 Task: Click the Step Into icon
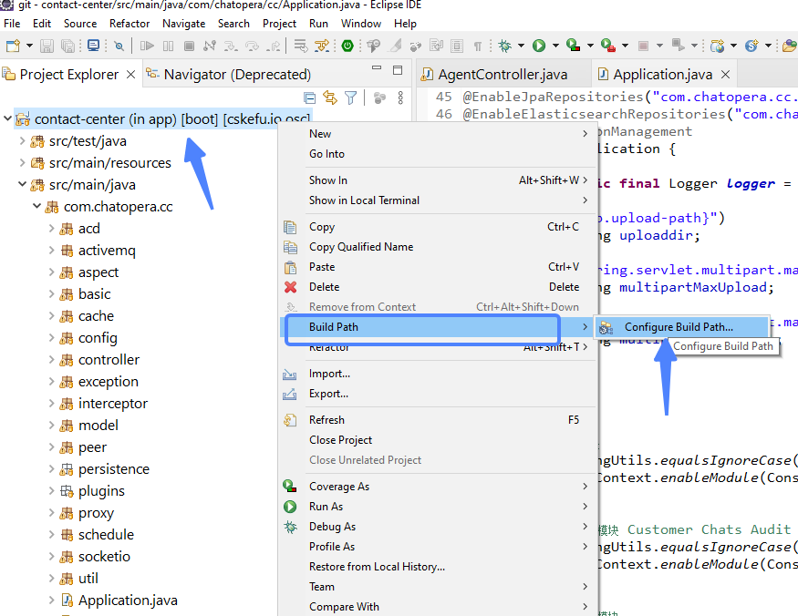pyautogui.click(x=231, y=46)
